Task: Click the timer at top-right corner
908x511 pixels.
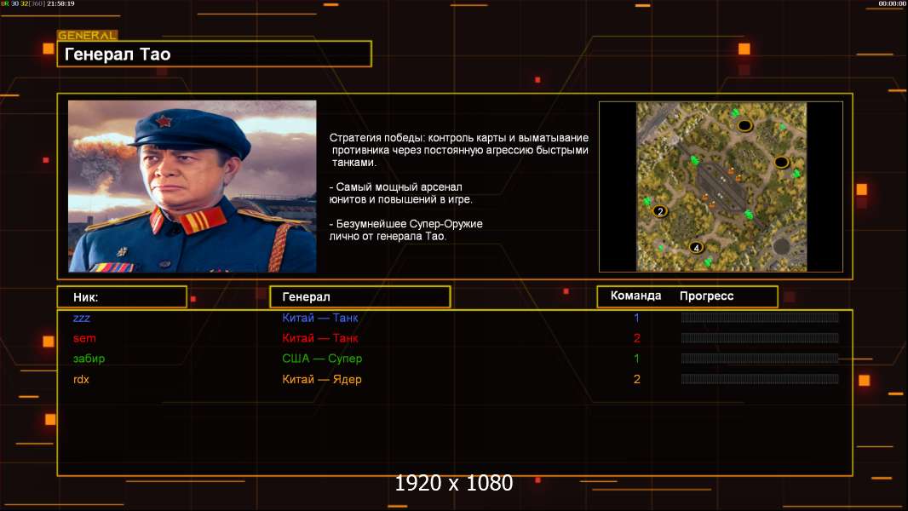Action: point(893,3)
